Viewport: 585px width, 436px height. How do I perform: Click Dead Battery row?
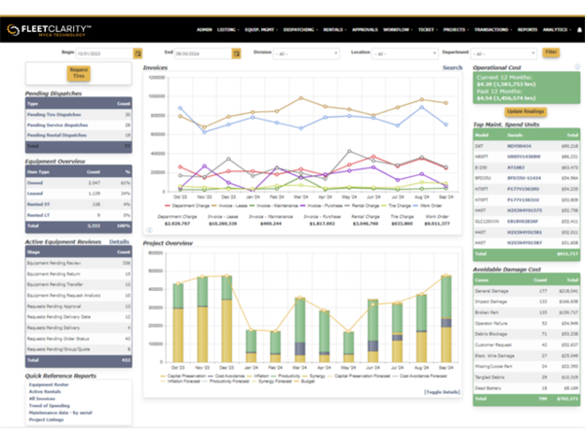pos(526,388)
